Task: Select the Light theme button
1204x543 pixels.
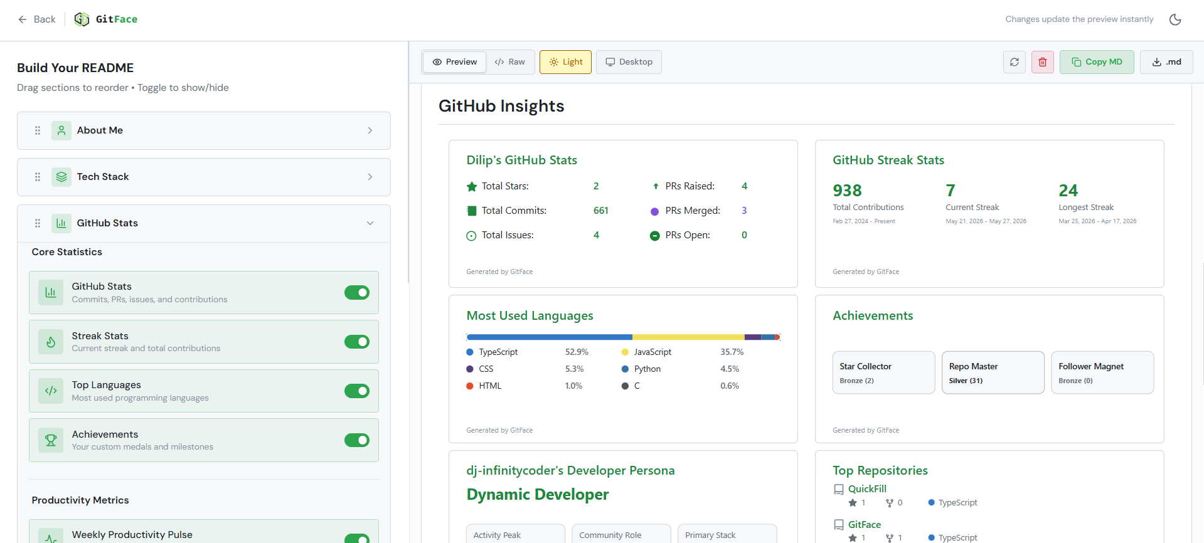Action: tap(565, 62)
